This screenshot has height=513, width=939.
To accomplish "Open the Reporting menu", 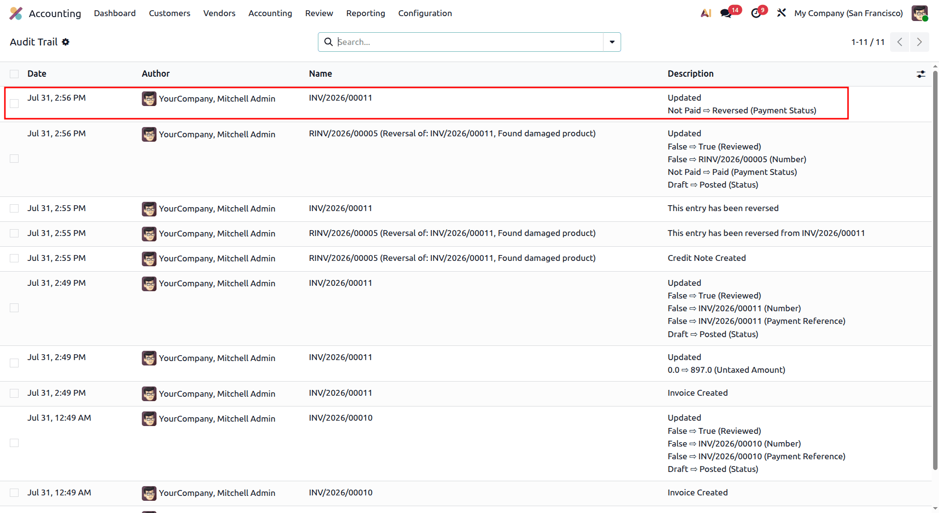I will point(365,13).
